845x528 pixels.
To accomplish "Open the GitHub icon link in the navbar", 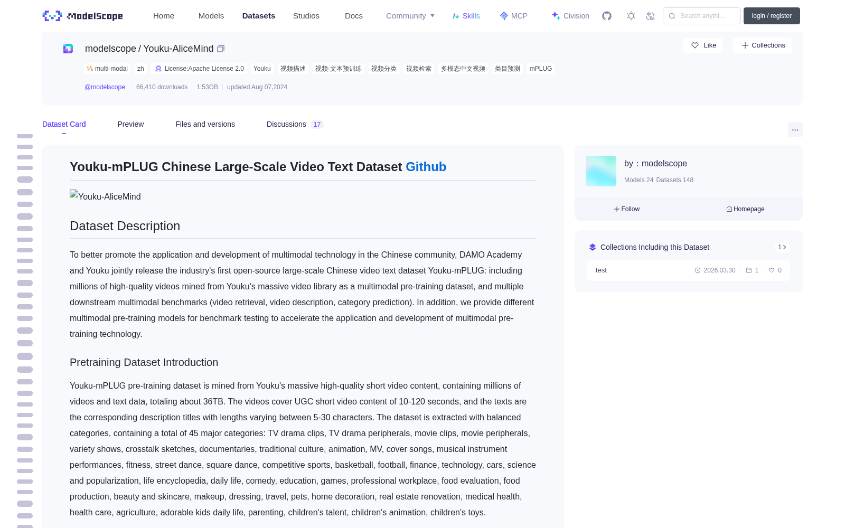I will click(607, 16).
